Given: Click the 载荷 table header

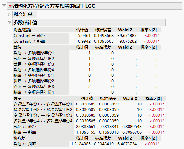Looking at the screenshot, I should click(x=41, y=47).
